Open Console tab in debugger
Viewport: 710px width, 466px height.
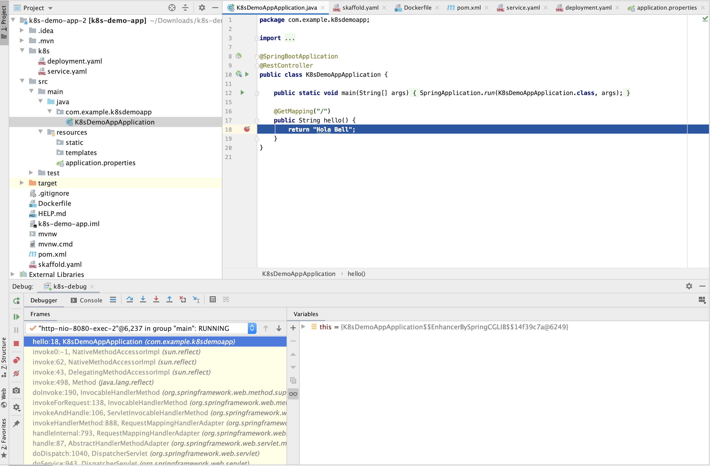(87, 300)
